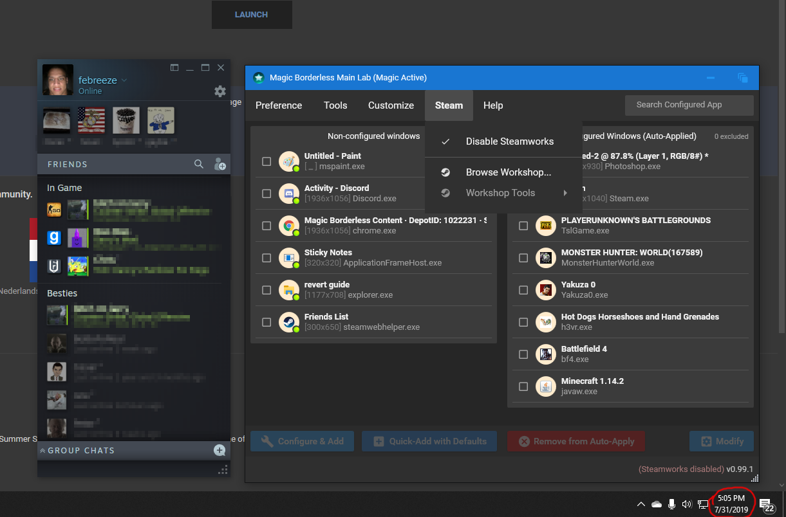Viewport: 786px width, 517px height.
Task: Click Remove from Auto-Apply button
Action: (575, 441)
